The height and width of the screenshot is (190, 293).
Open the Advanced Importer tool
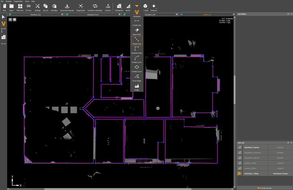(x=67, y=7)
